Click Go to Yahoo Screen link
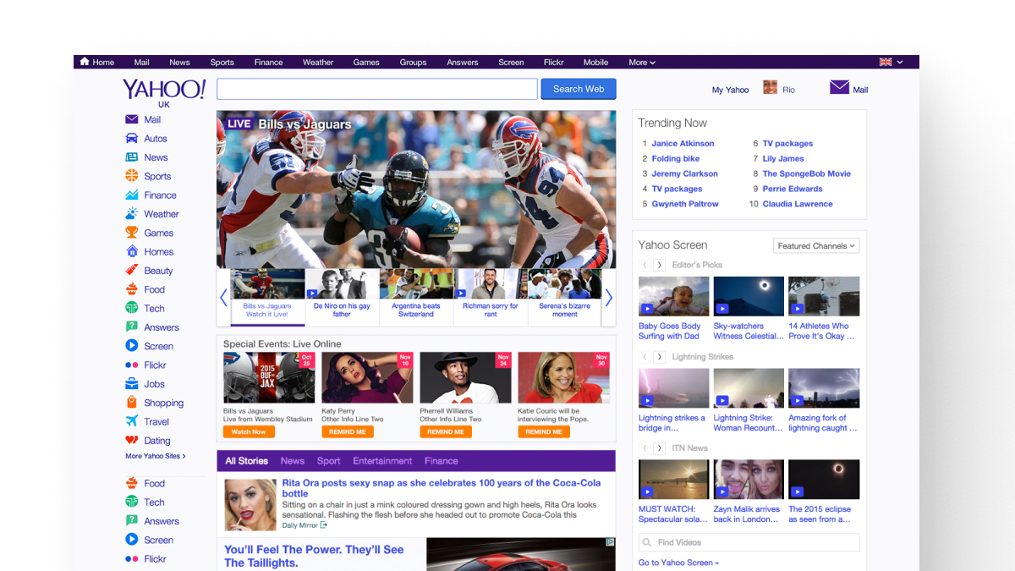Image resolution: width=1015 pixels, height=571 pixels. click(678, 563)
